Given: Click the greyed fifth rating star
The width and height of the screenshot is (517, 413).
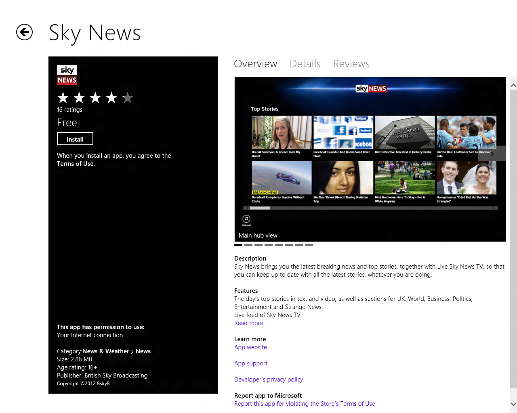Looking at the screenshot, I should [x=128, y=98].
